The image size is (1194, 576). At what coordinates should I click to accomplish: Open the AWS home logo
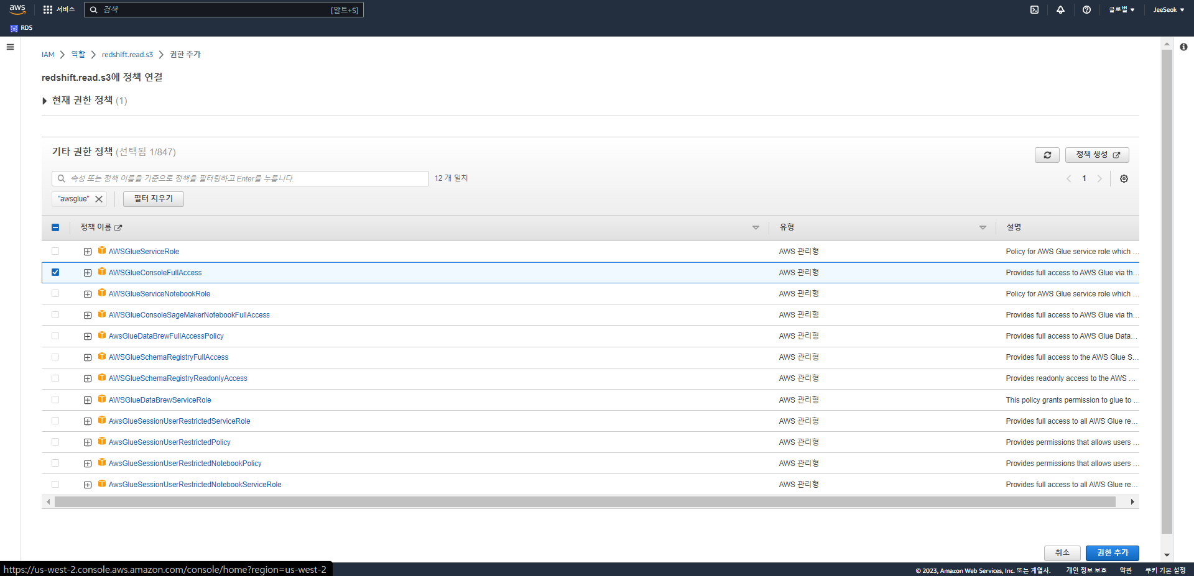(17, 9)
